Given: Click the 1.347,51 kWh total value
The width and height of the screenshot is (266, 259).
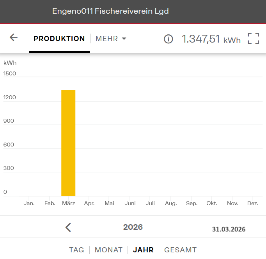Looking at the screenshot, I should point(211,39).
